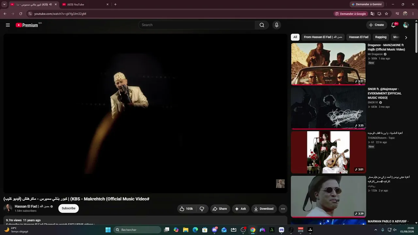Launch Microsoft Edge from the taskbar

click(x=195, y=230)
